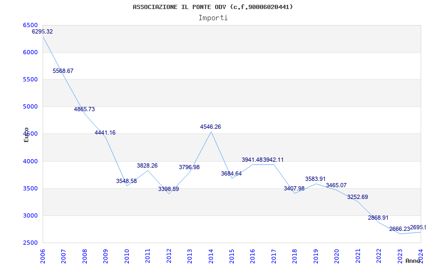This screenshot has height=266, width=426.
Task: Click y-axis value 3500
Action: pyautogui.click(x=30, y=188)
